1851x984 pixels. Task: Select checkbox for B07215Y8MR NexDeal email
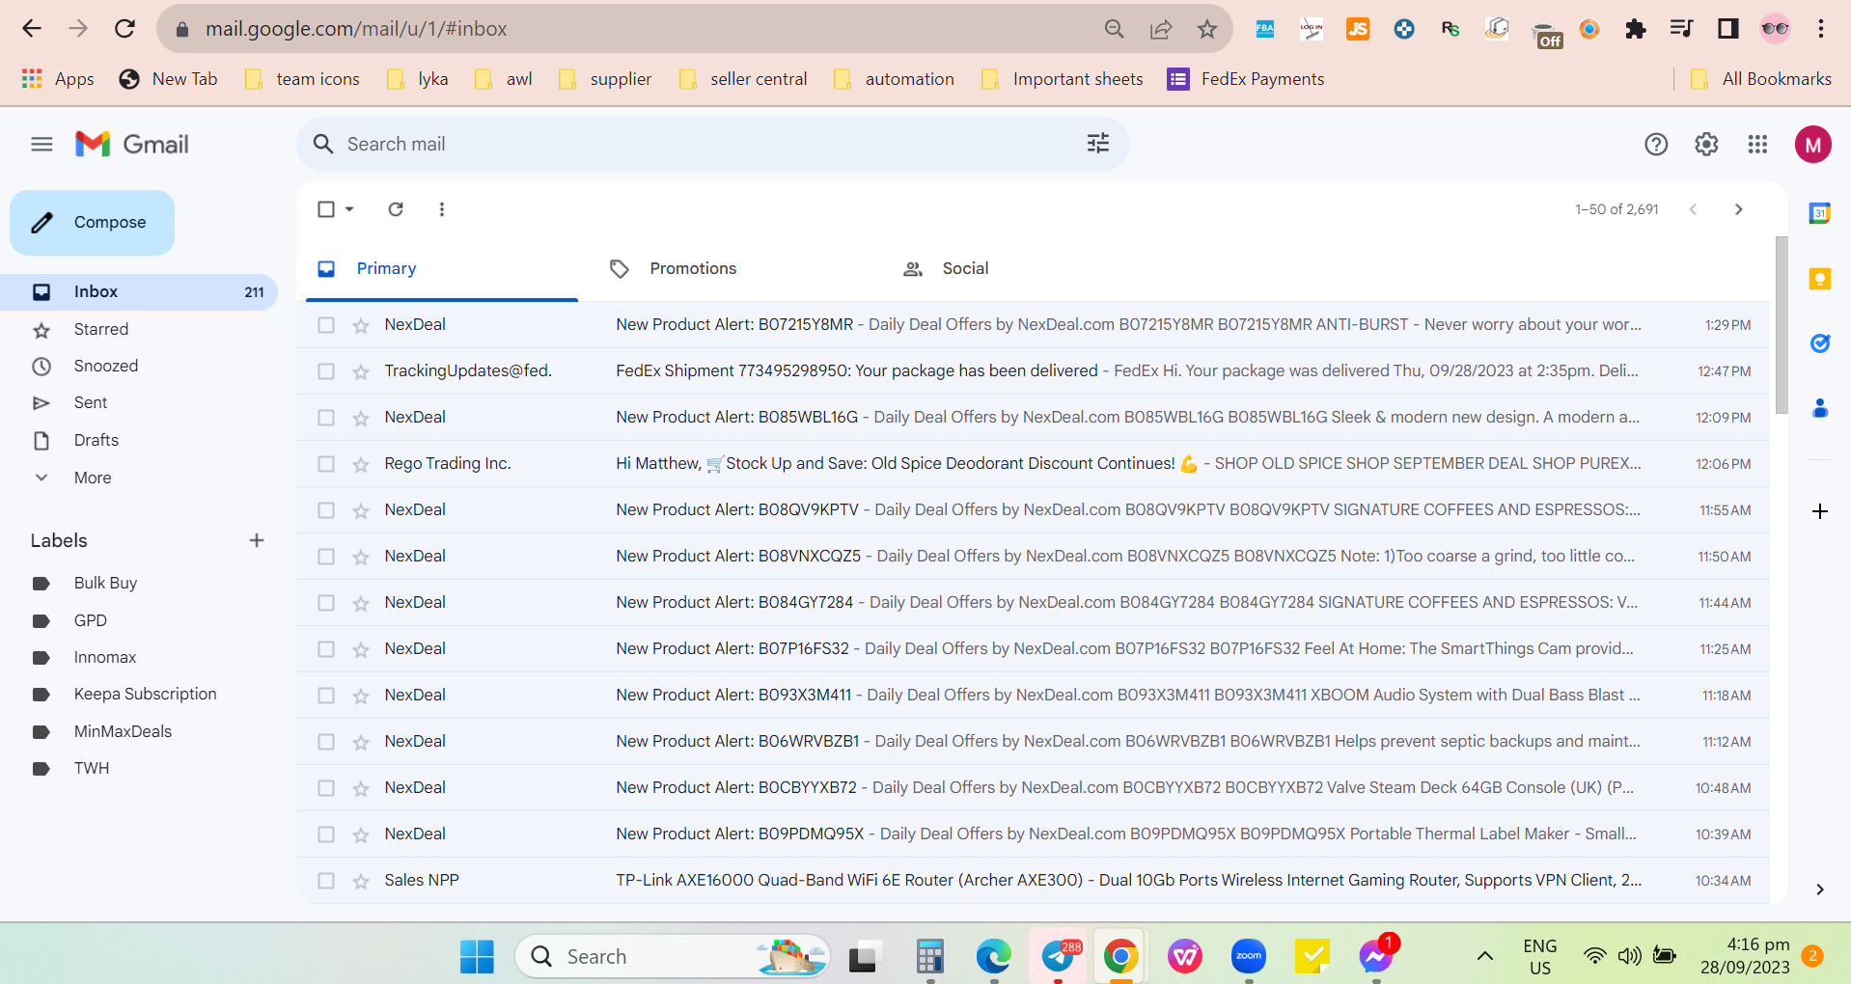pyautogui.click(x=326, y=325)
